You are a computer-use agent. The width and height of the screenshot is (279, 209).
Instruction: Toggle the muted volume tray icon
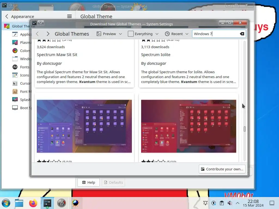230,203
